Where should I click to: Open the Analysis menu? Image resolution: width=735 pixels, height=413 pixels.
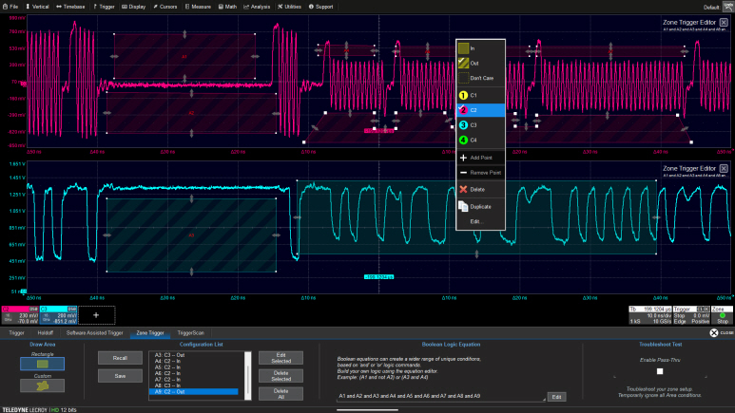(x=257, y=7)
